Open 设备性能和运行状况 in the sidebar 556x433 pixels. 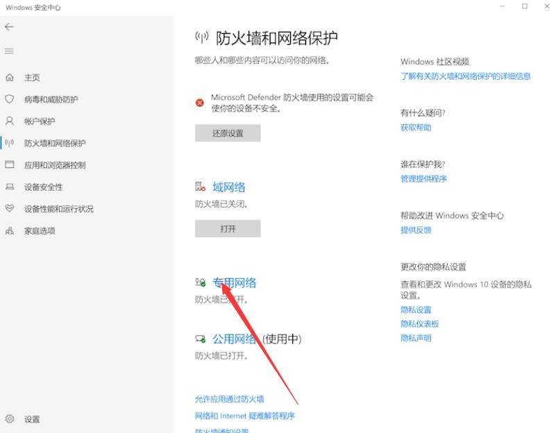click(x=59, y=209)
